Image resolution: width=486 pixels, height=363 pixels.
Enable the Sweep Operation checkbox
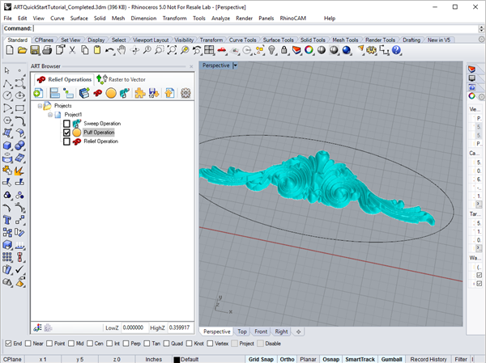pos(67,124)
